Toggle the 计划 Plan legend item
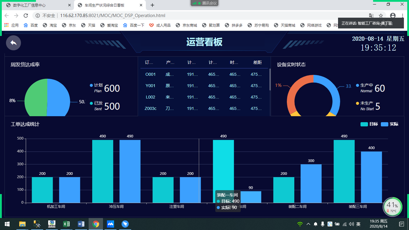 pyautogui.click(x=96, y=88)
